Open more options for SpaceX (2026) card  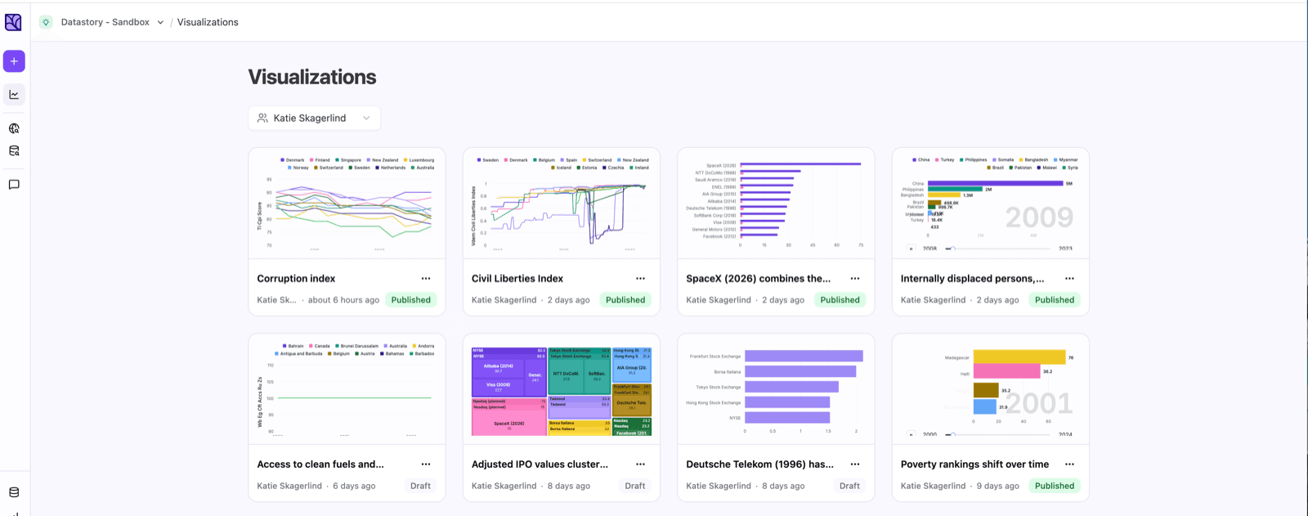855,279
